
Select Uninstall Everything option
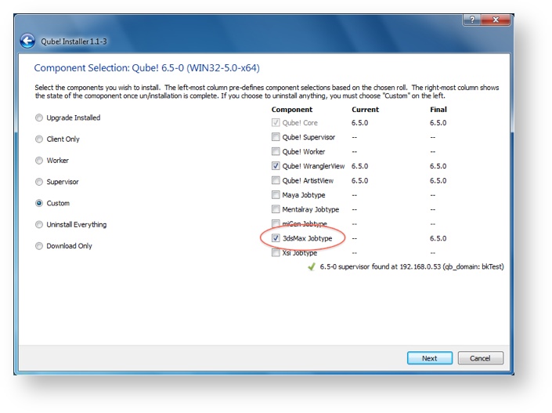(x=39, y=225)
